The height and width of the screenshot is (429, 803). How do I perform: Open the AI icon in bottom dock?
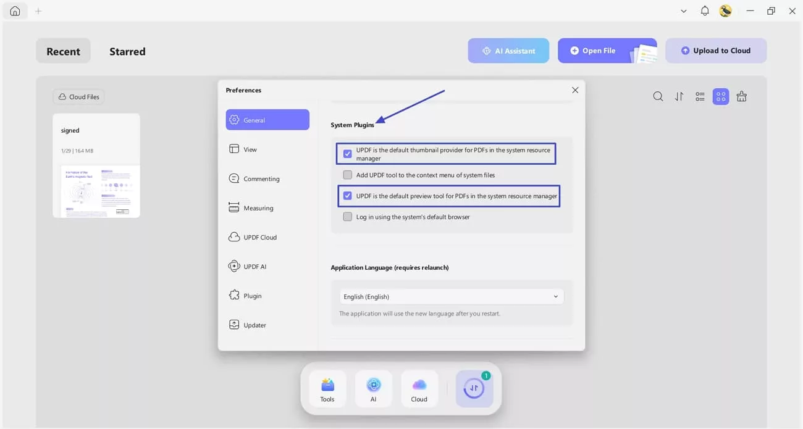[x=373, y=389]
